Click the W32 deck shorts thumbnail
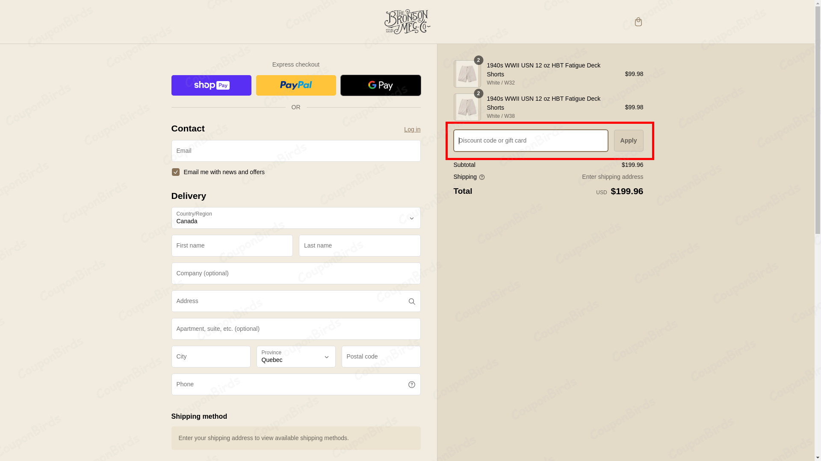821x461 pixels. [x=467, y=74]
